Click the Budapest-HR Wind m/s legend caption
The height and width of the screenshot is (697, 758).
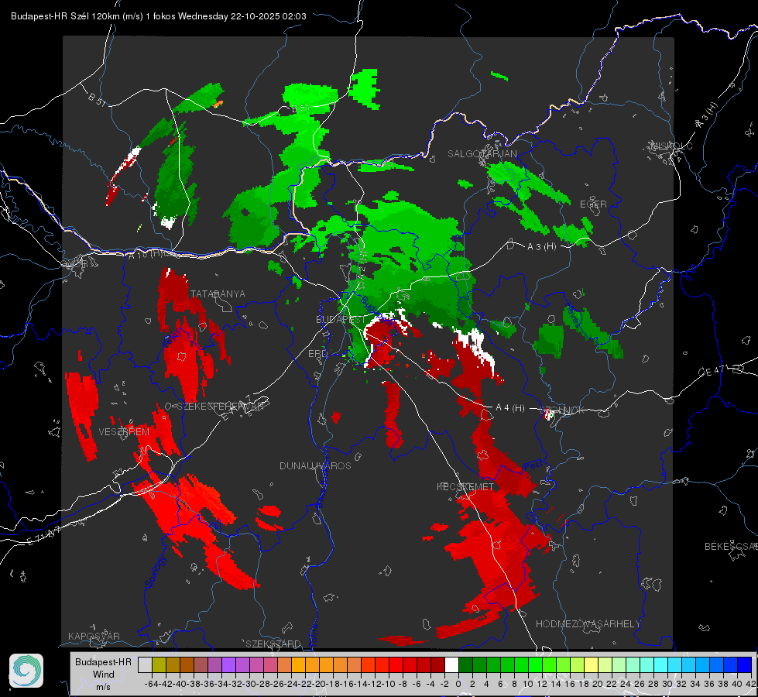(x=104, y=675)
